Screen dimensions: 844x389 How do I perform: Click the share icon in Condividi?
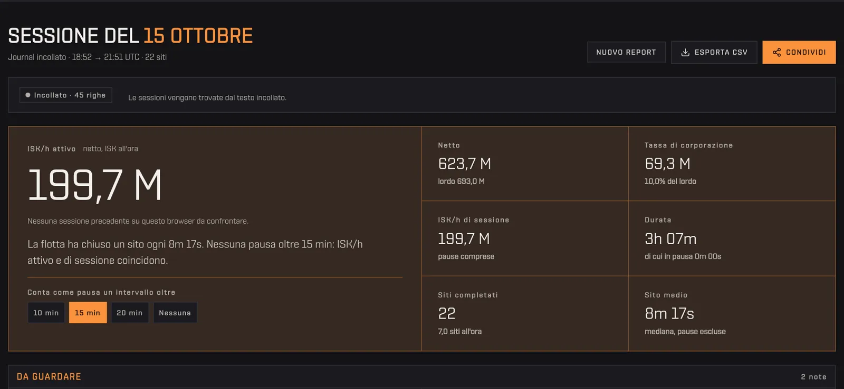776,52
